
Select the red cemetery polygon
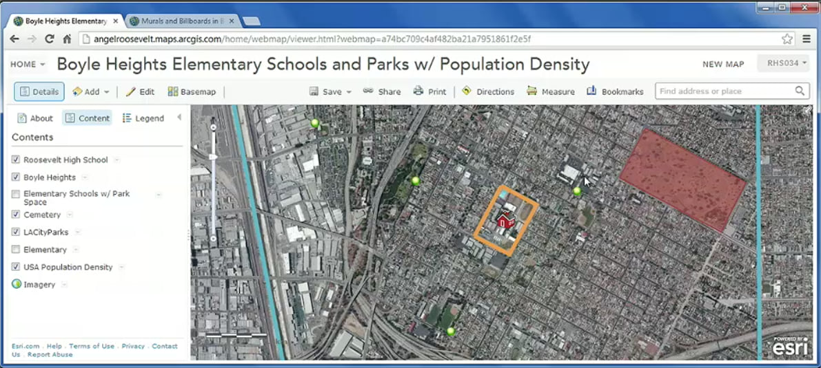[x=682, y=180]
